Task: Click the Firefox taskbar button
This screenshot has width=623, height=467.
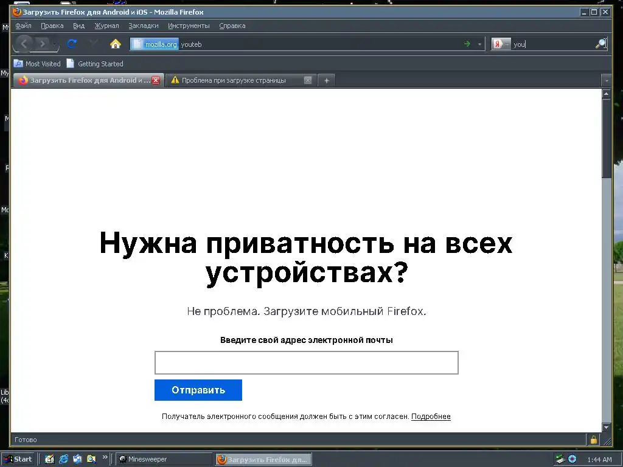Action: [x=264, y=460]
